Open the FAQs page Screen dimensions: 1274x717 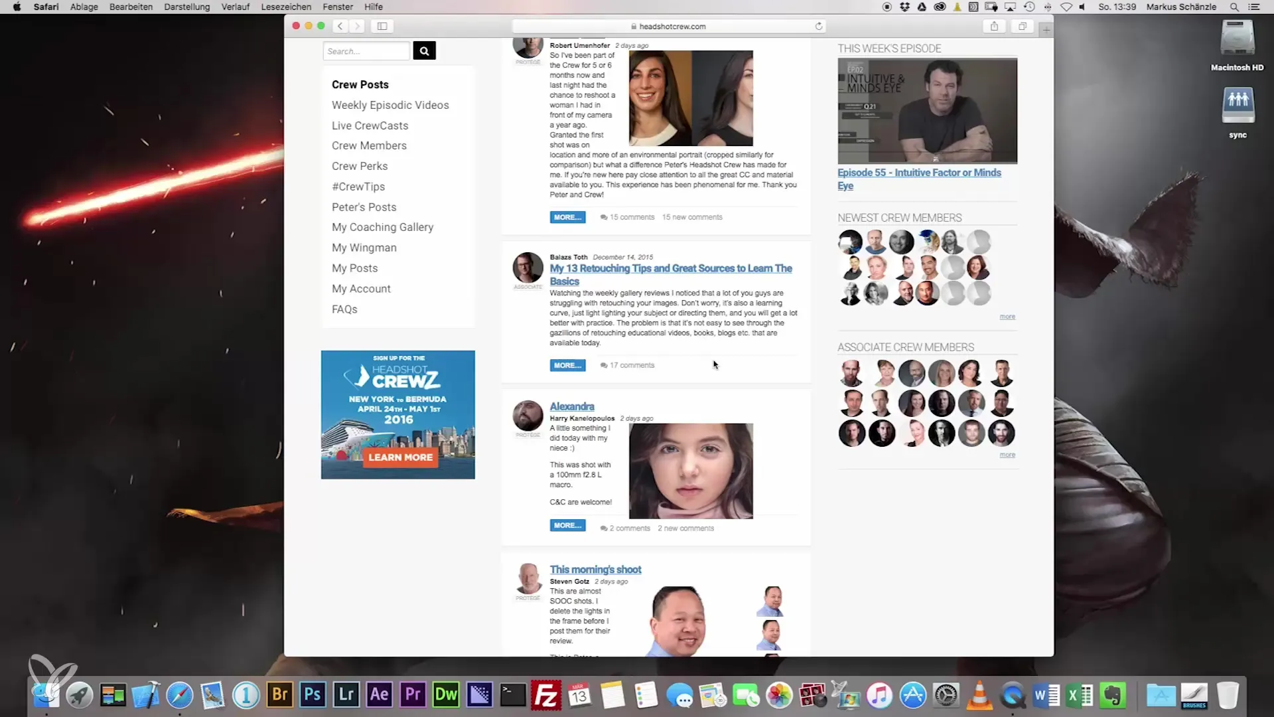[x=344, y=309]
